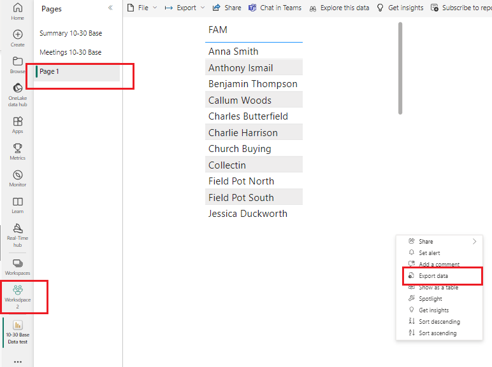
Task: Click Chat in Teams
Action: (x=275, y=8)
